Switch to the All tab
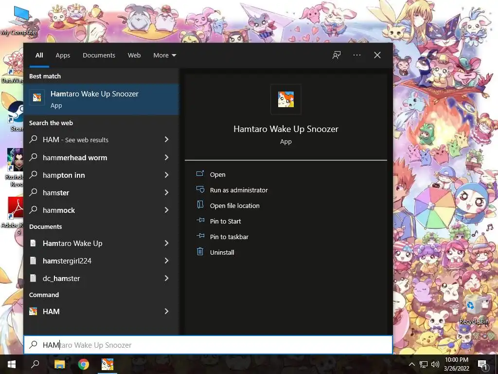 (39, 55)
